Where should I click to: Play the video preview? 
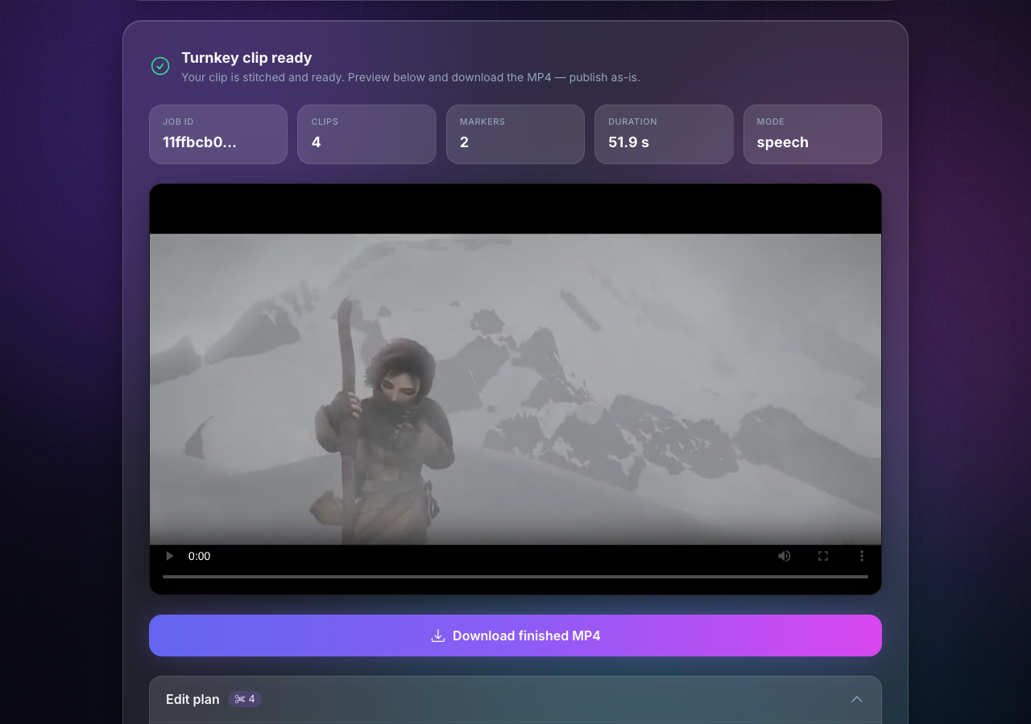point(169,556)
